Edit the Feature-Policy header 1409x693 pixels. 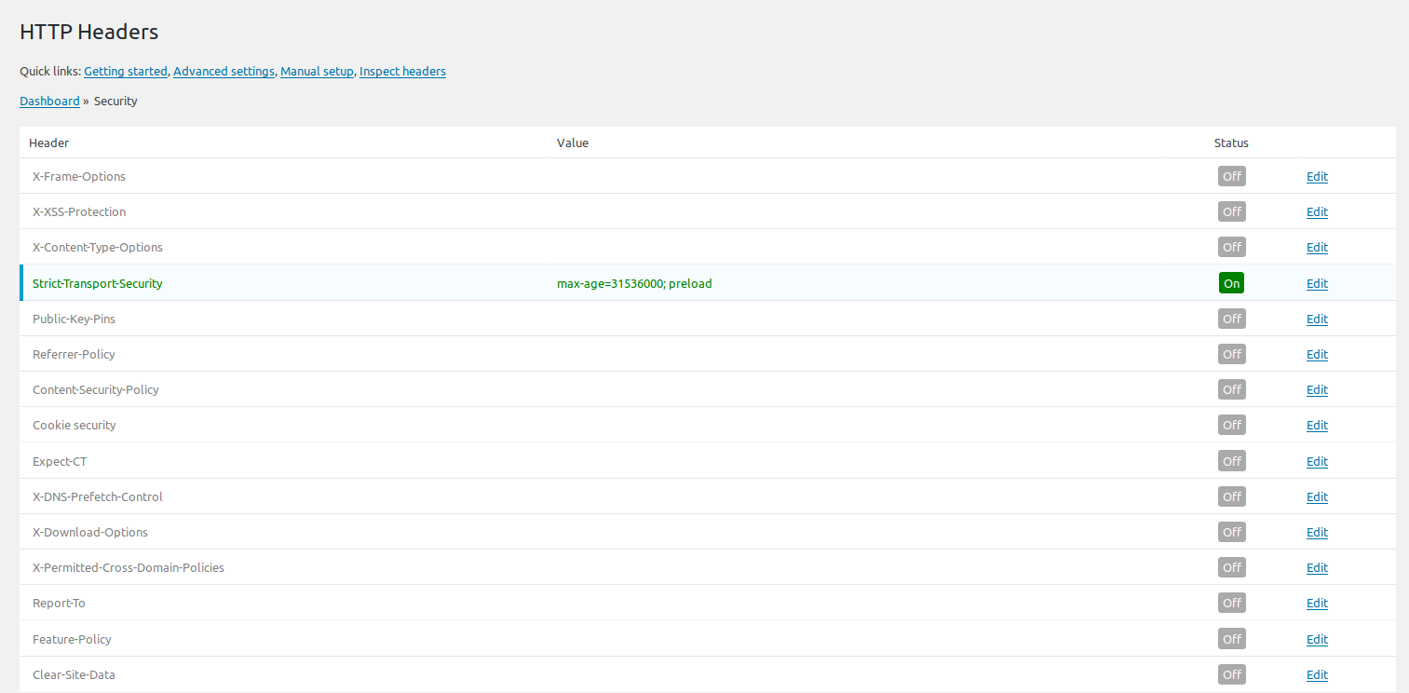(x=1317, y=639)
